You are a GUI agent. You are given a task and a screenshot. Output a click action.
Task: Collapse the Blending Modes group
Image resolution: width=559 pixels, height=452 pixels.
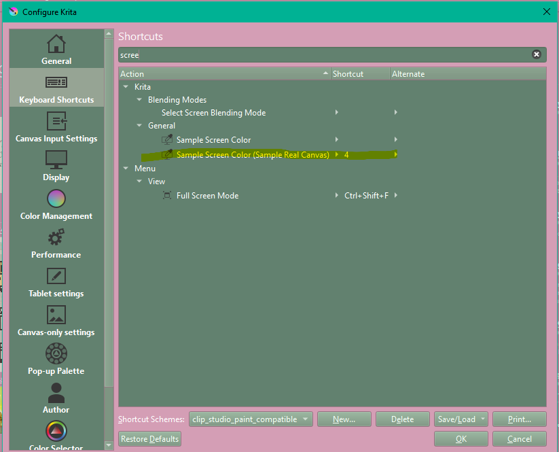point(139,99)
